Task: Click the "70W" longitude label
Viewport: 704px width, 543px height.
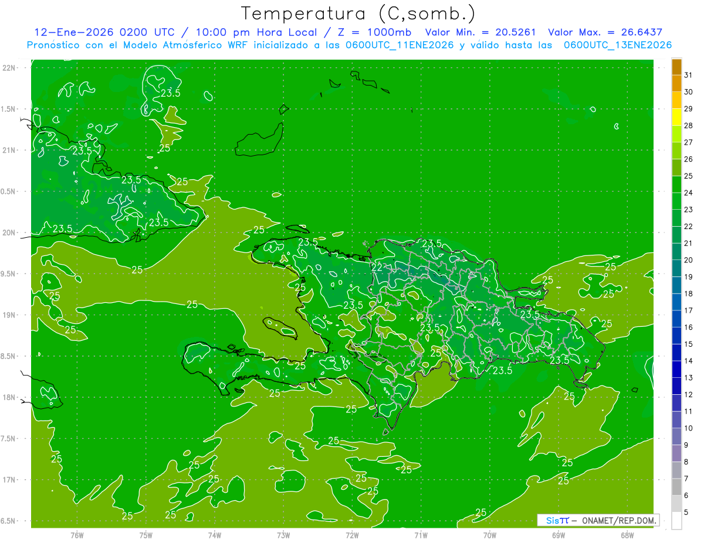Action: click(x=490, y=535)
